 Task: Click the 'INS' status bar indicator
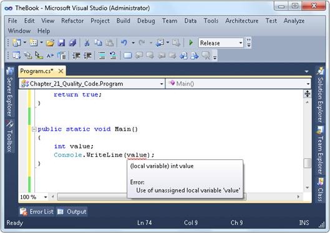point(304,222)
